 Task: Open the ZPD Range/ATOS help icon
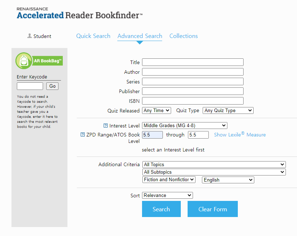(82, 134)
